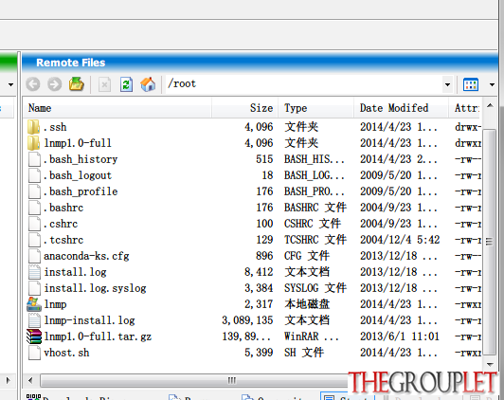Viewport: 504px width, 400px height.
Task: Click the '.bash_history' file name
Action: (81, 159)
